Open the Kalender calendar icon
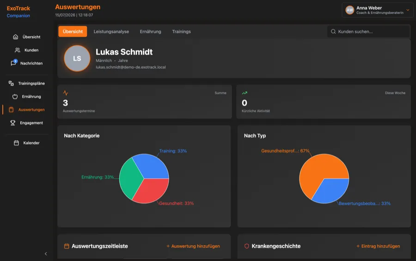The image size is (416, 261). (17, 143)
